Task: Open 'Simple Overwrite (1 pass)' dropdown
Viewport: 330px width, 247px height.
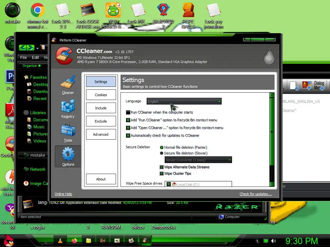Action: (x=198, y=160)
